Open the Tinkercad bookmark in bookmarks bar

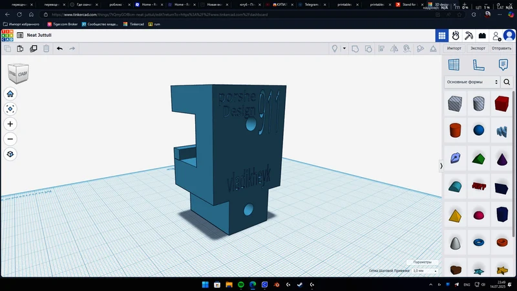point(134,24)
